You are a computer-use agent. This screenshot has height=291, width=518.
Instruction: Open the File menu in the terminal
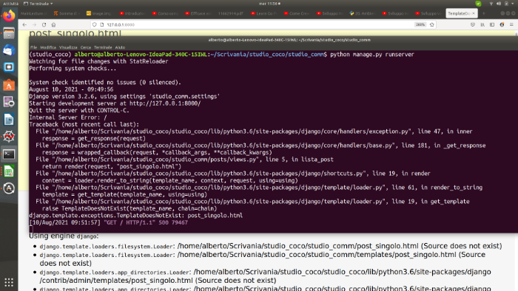[34, 47]
